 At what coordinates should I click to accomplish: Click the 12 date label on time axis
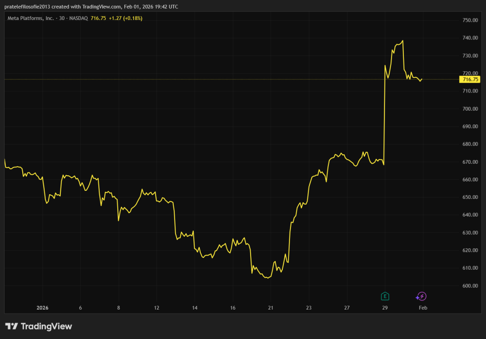[157, 308]
